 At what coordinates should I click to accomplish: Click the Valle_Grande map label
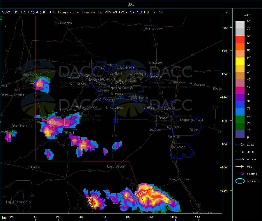pyautogui.click(x=86, y=107)
